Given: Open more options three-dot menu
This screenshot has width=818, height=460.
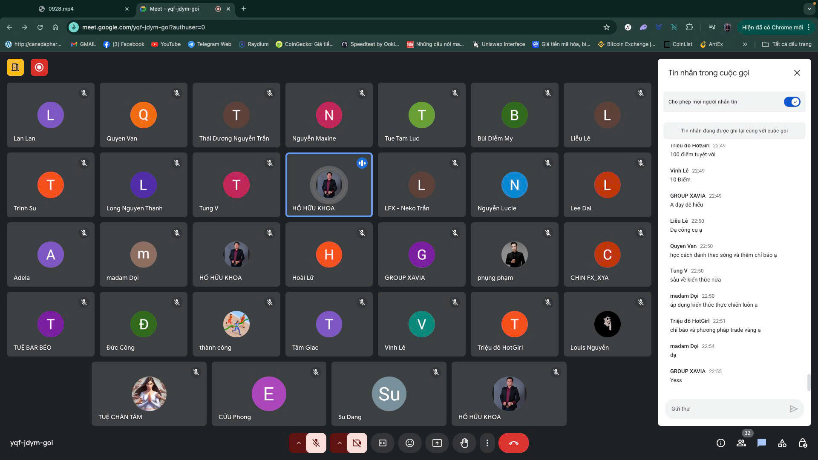Looking at the screenshot, I should 487,443.
